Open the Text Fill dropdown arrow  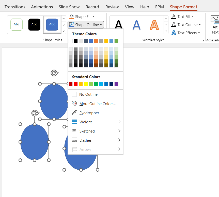pyautogui.click(x=193, y=17)
